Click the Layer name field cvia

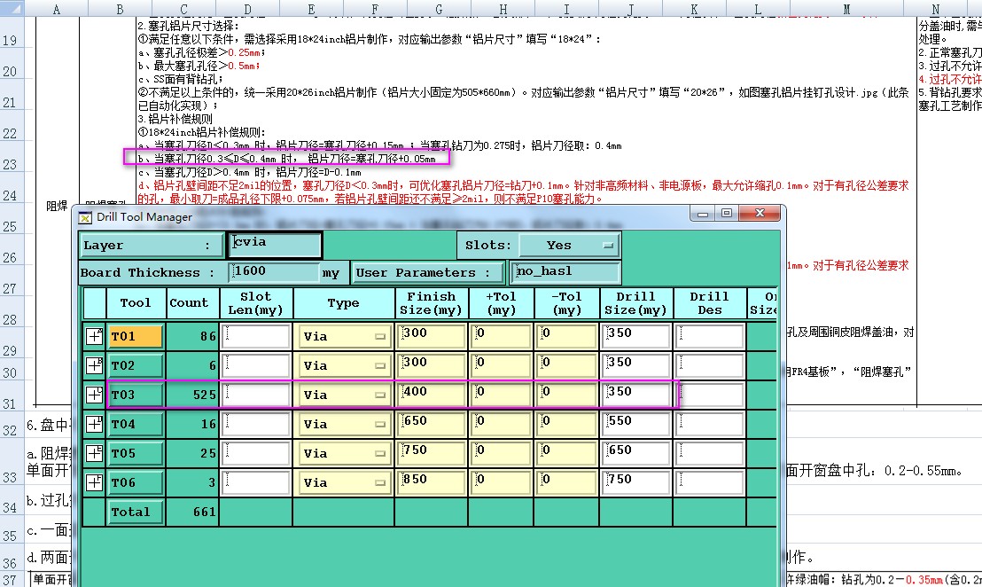click(275, 245)
